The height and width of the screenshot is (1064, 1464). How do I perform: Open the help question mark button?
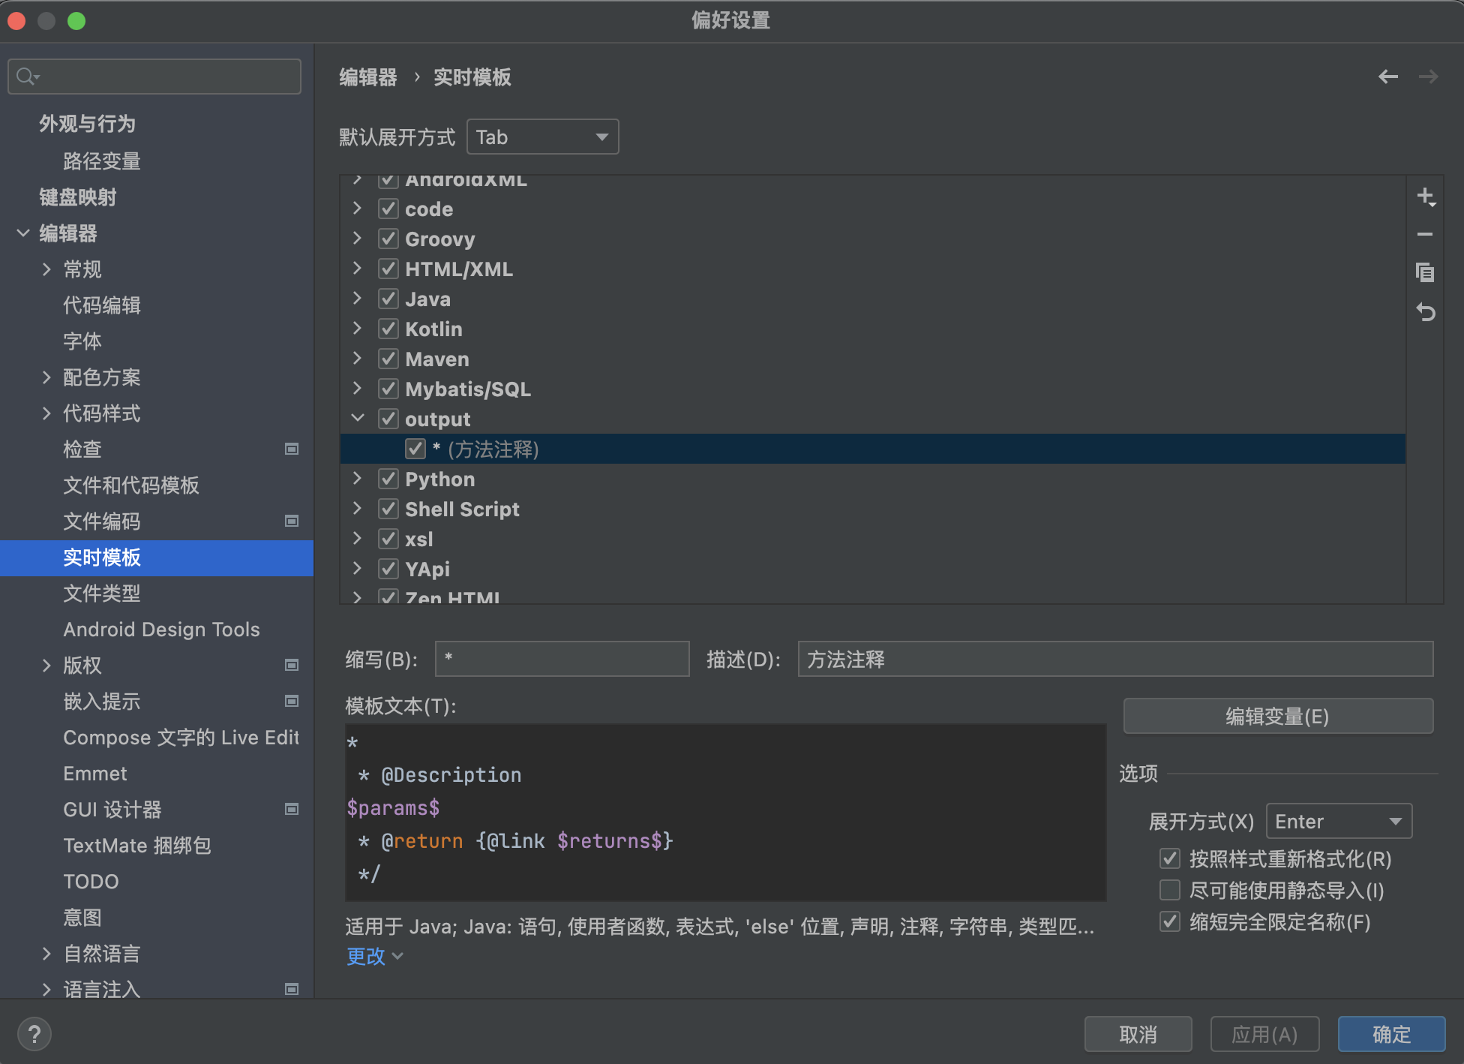click(34, 1033)
